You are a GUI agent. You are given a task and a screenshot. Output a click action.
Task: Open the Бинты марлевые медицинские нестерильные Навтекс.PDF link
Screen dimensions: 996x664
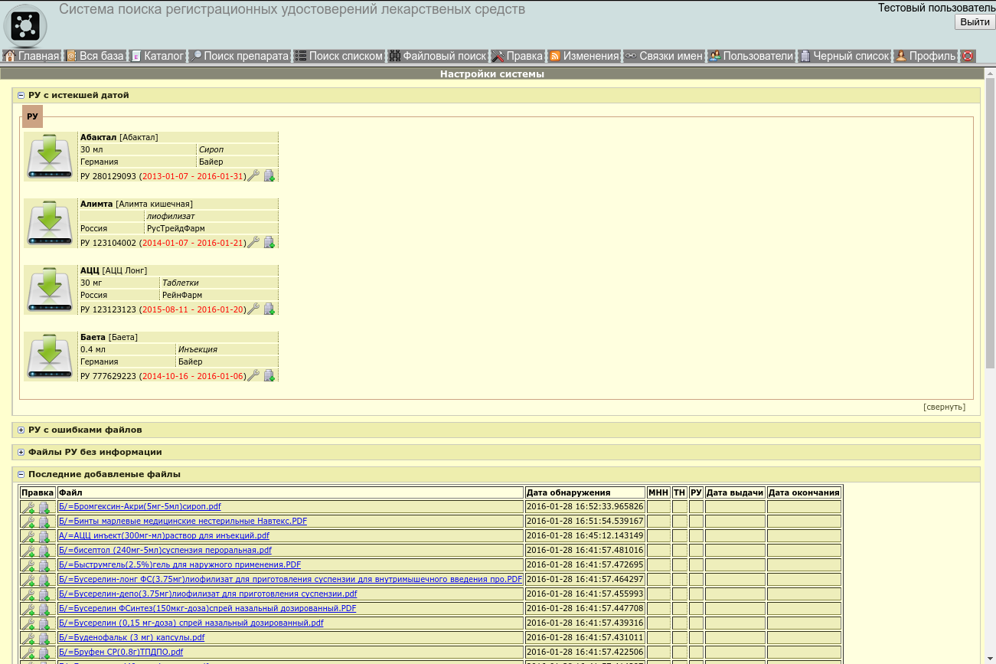pyautogui.click(x=183, y=522)
